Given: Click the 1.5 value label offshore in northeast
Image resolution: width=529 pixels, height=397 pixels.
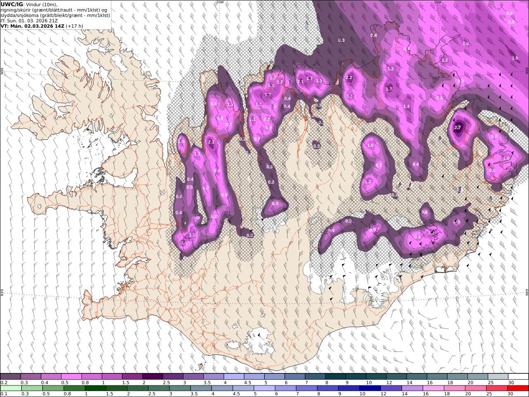Looking at the screenshot, I should pyautogui.click(x=515, y=58).
